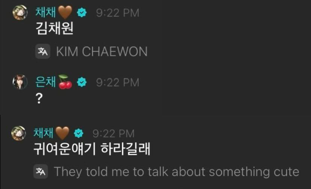Select the 9:22 PM timestamp on 은채's message
Screen dimensions: 311x189
118,82
